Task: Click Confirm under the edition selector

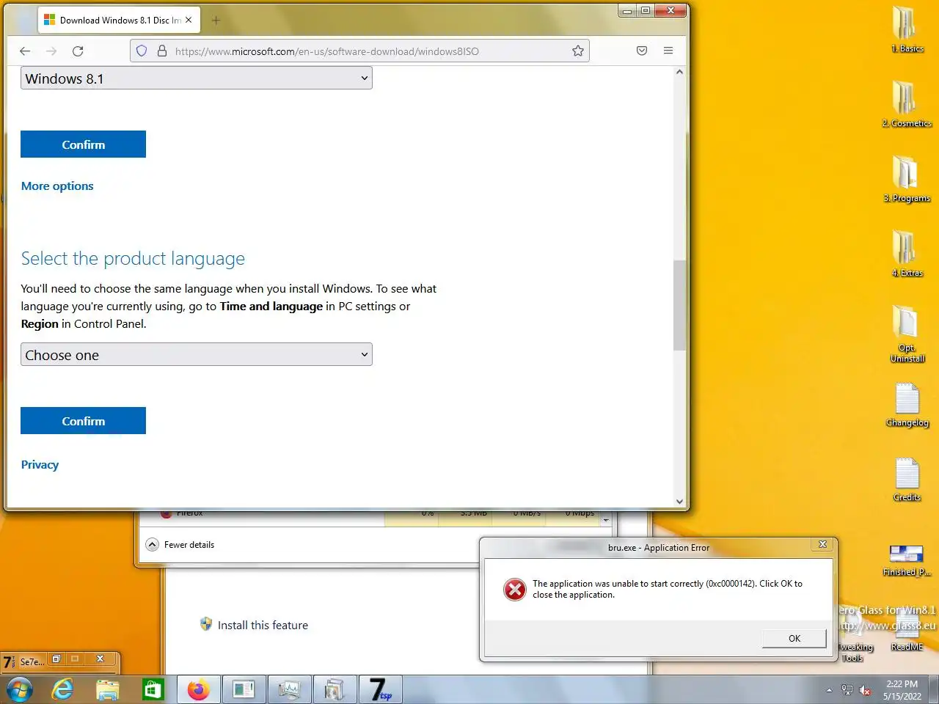Action: tap(83, 144)
